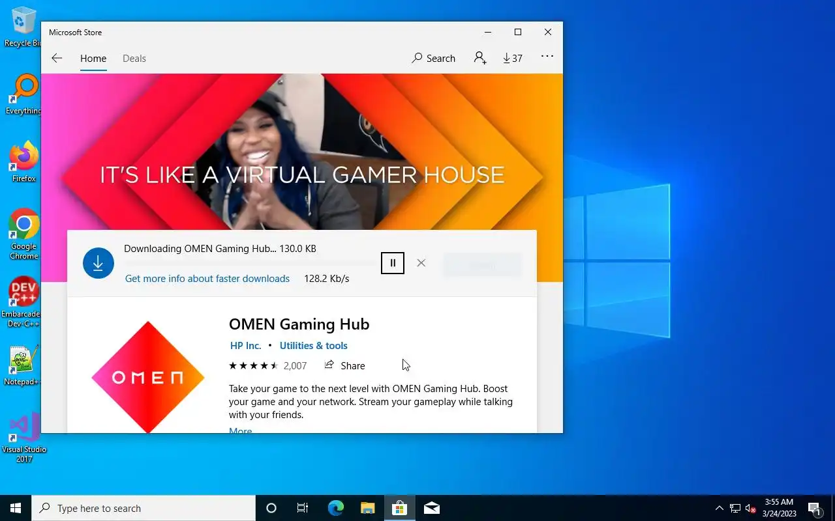Open the Recycle Bin desktop icon
835x521 pixels.
(24, 27)
